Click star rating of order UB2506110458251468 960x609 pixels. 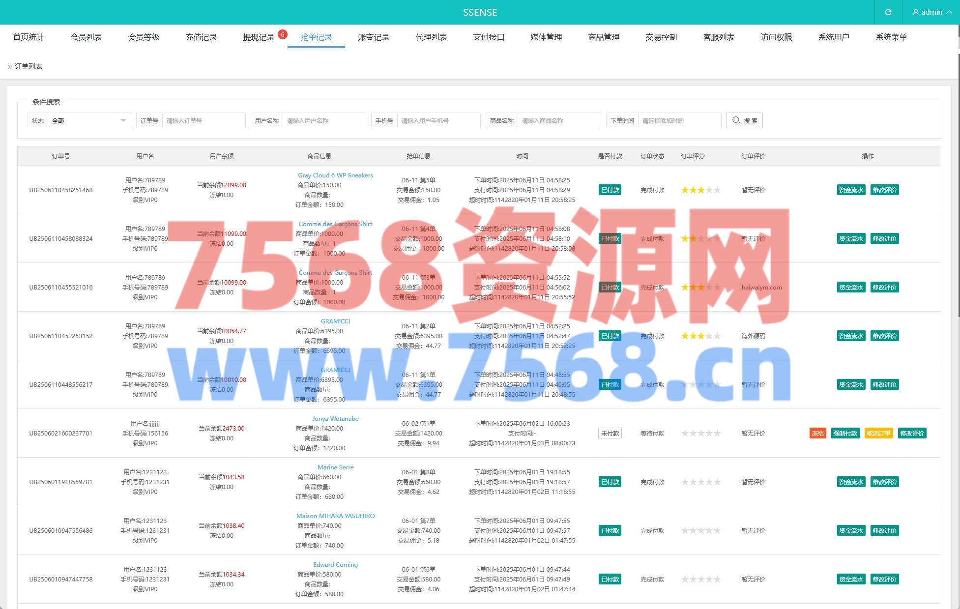(700, 190)
